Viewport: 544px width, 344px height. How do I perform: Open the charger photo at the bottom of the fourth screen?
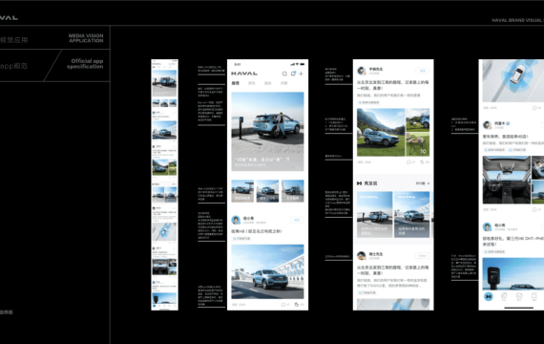coord(513,274)
